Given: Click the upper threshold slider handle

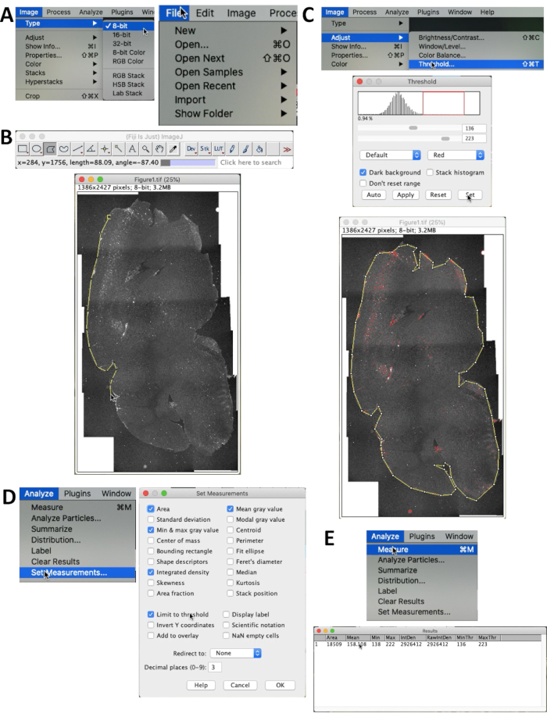Looking at the screenshot, I should point(413,128).
